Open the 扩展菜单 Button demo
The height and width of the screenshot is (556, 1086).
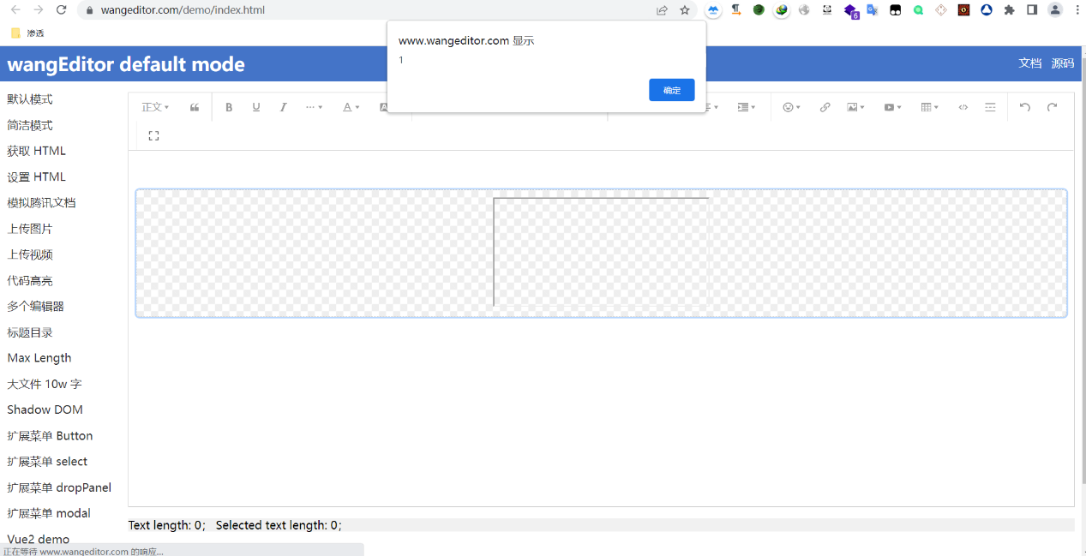pos(50,435)
